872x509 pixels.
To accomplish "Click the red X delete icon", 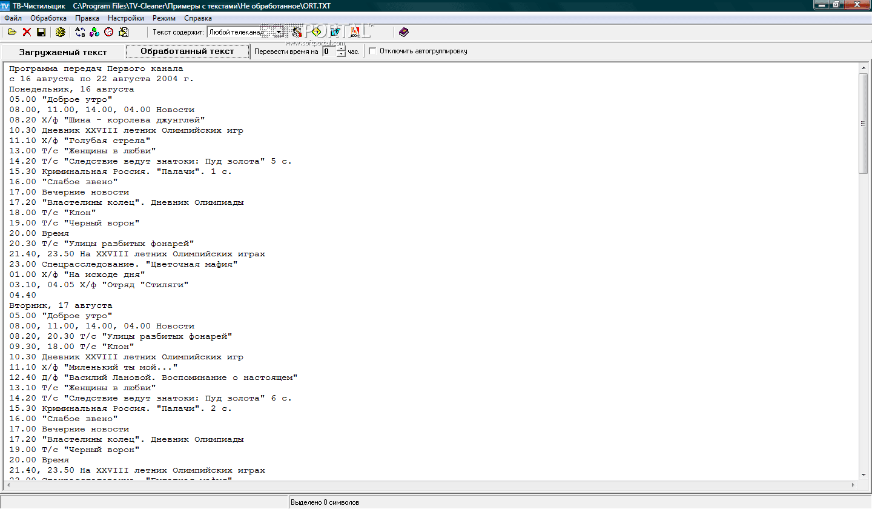I will click(27, 32).
